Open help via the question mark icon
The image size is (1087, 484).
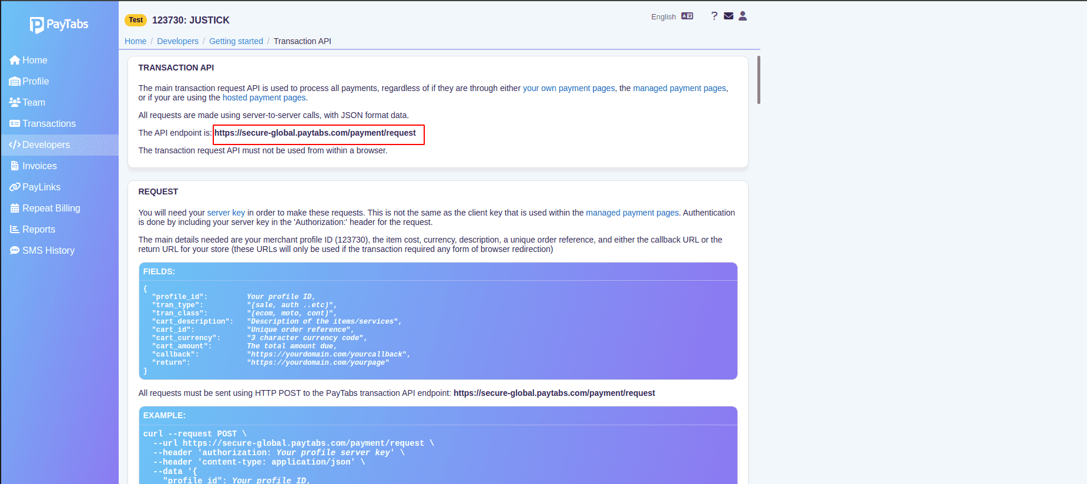714,16
